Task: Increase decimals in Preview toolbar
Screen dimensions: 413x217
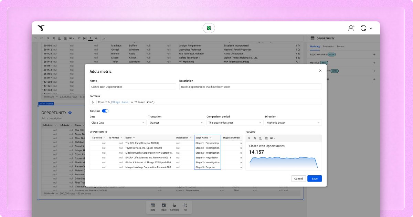Action: [266, 138]
